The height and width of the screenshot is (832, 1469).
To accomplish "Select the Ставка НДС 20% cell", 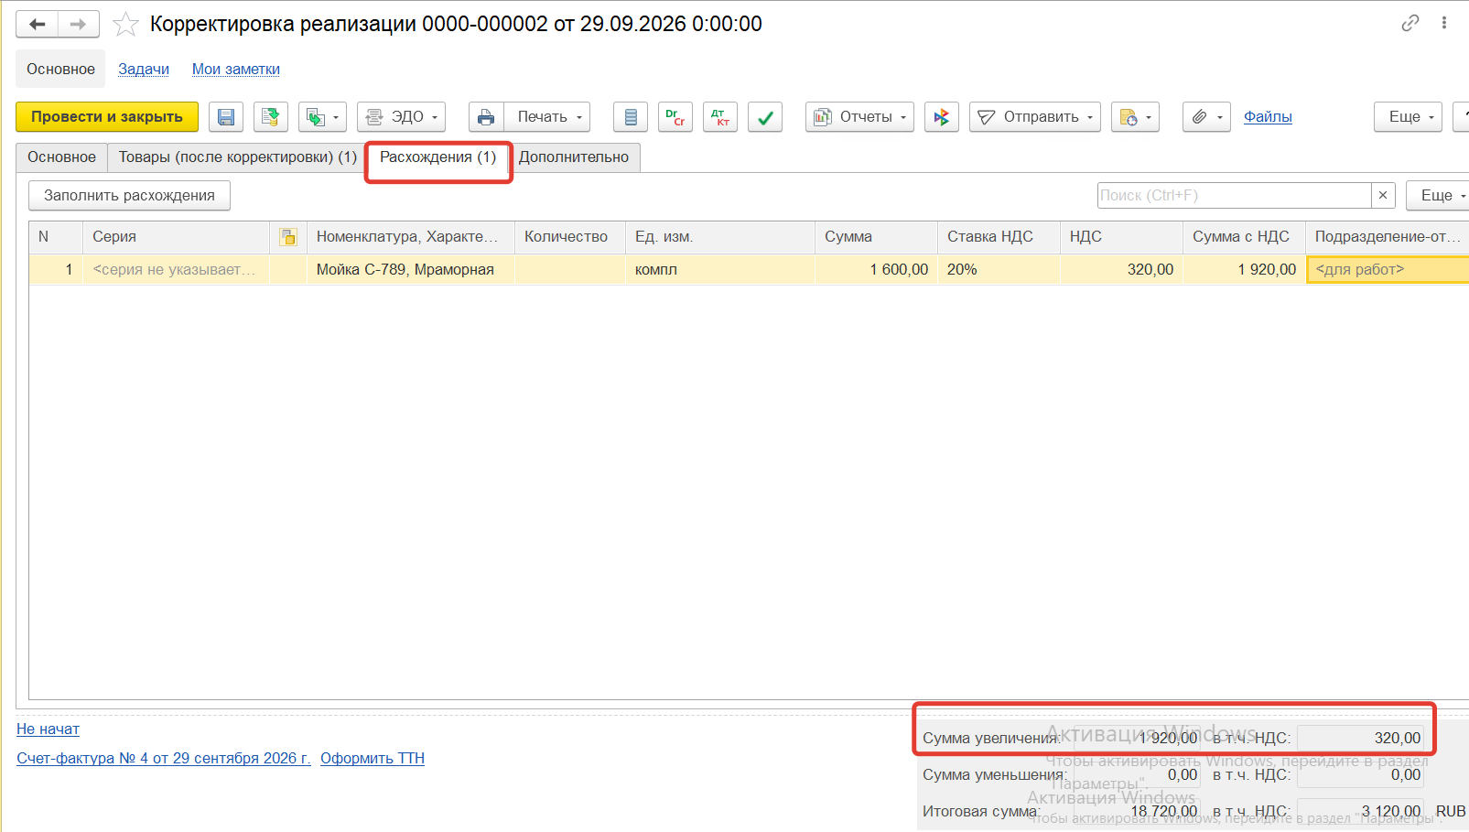I will point(999,270).
